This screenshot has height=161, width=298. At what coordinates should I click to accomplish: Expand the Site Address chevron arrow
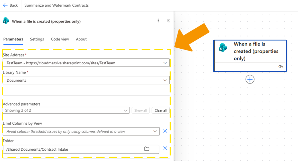pyautogui.click(x=165, y=63)
